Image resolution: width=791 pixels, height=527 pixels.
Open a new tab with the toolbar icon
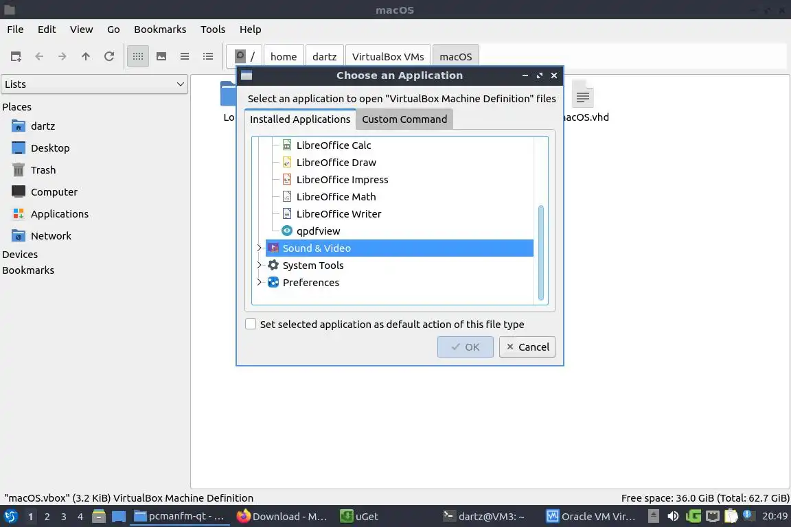[16, 56]
